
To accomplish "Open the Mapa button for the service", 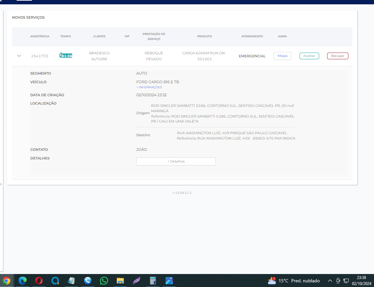I will (x=282, y=56).
